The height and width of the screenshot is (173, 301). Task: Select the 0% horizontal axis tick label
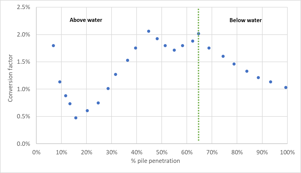36,153
